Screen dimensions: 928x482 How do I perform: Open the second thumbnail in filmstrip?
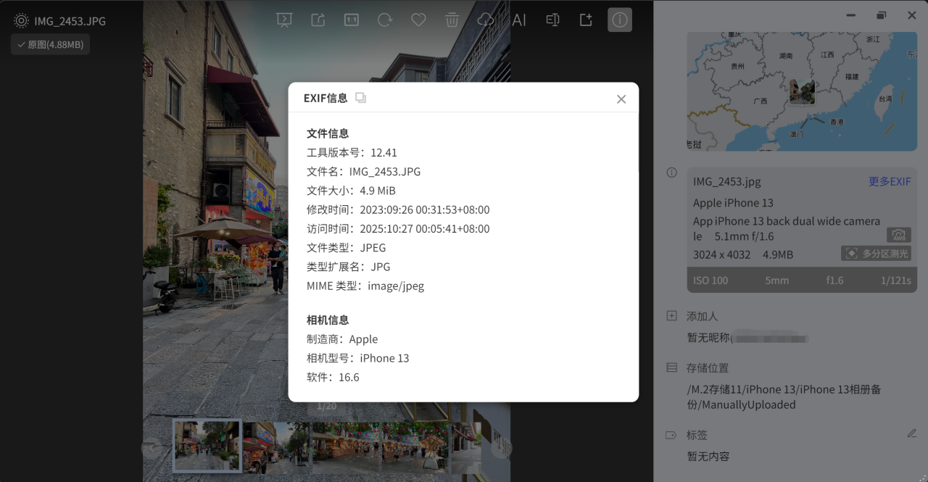click(x=276, y=446)
